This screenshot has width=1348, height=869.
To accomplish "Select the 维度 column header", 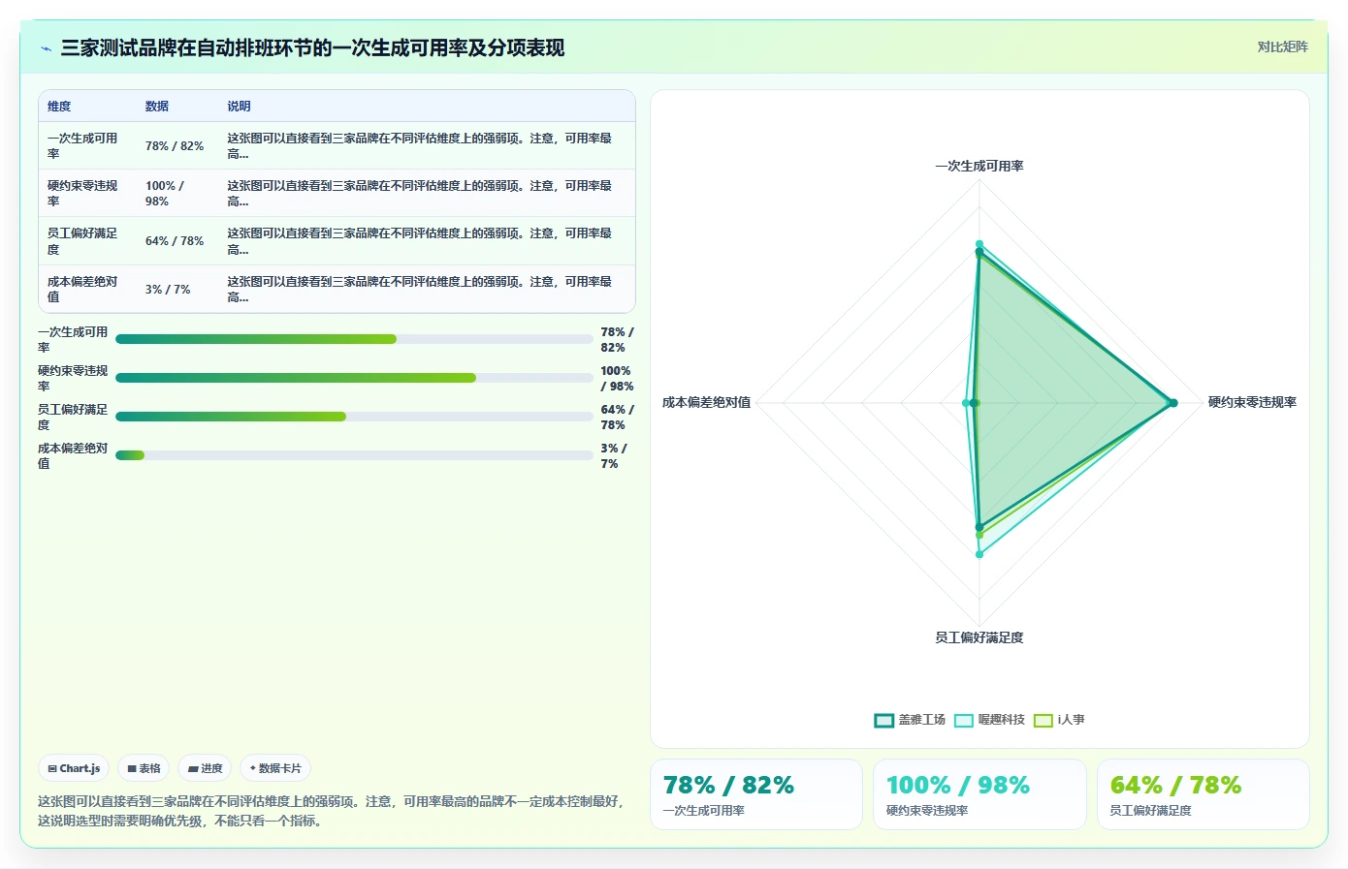I will point(59,107).
